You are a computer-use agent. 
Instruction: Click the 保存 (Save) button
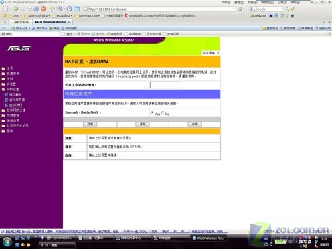(143, 124)
